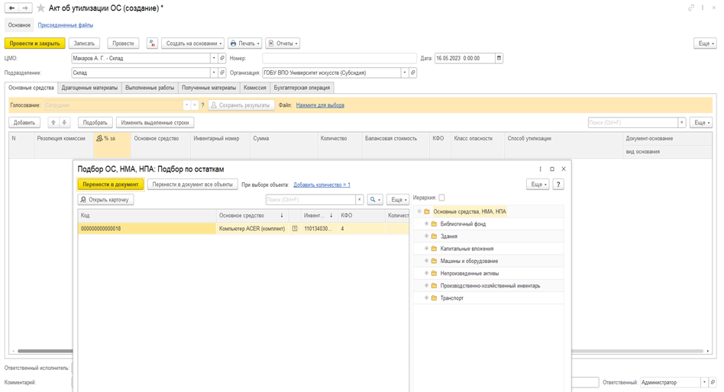Switch to the Комиссия tab
The width and height of the screenshot is (724, 392).
click(255, 88)
